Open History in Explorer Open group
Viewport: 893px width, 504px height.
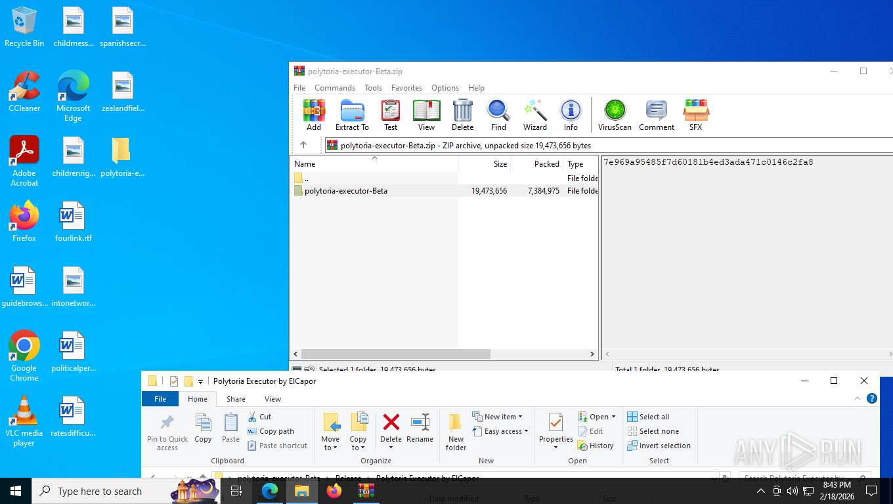(596, 446)
